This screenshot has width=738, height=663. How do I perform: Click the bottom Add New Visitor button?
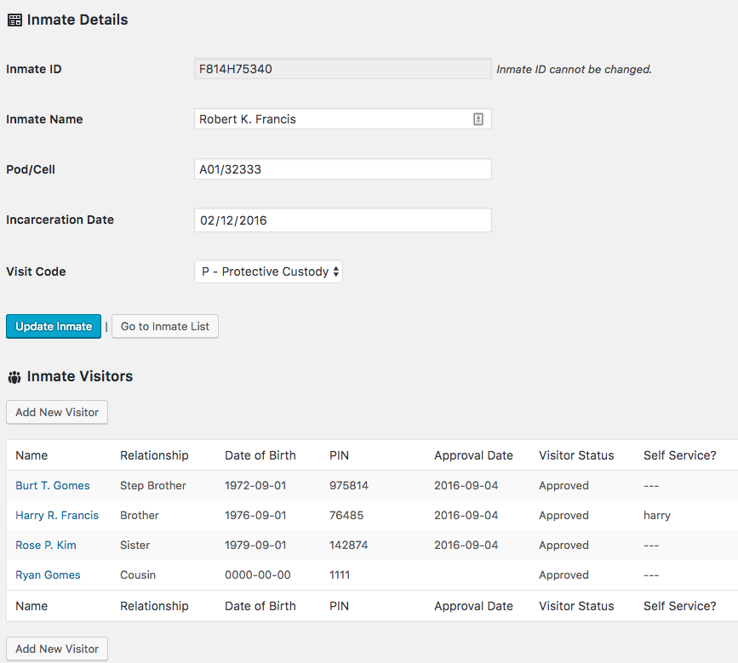[x=57, y=649]
